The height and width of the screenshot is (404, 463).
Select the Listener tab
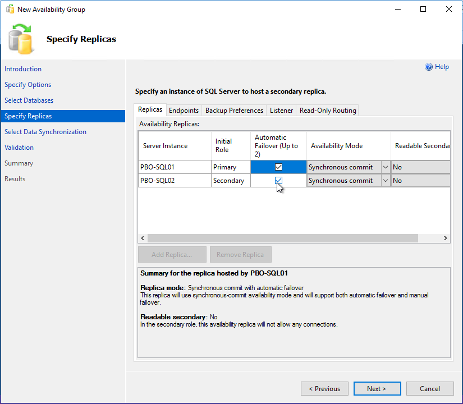pyautogui.click(x=281, y=111)
